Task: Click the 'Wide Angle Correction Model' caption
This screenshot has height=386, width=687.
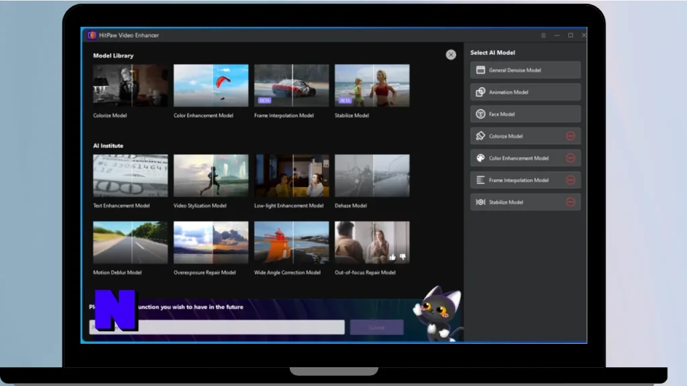Action: [287, 272]
